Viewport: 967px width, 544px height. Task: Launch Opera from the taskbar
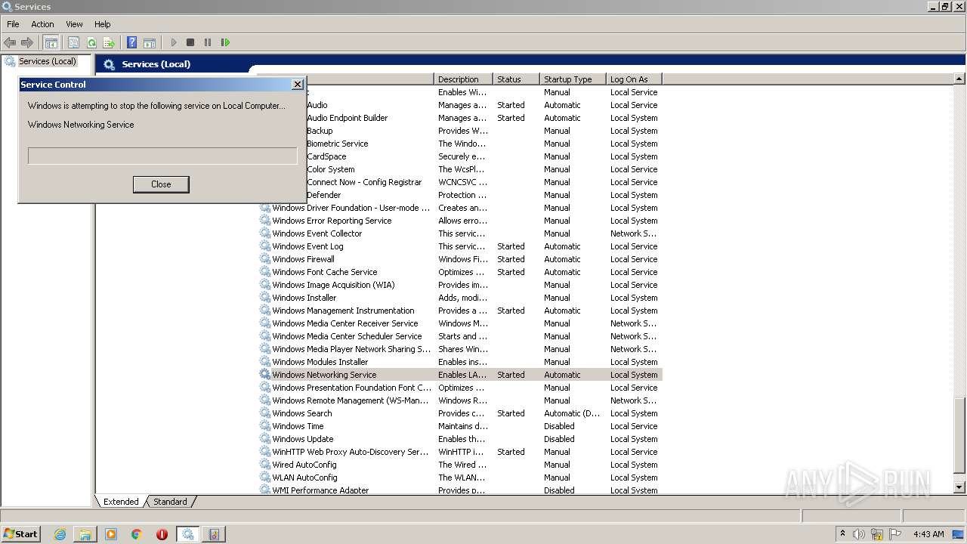tap(162, 534)
